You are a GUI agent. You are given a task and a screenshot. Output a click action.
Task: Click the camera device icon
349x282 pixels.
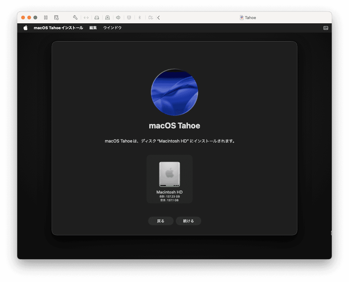click(108, 18)
